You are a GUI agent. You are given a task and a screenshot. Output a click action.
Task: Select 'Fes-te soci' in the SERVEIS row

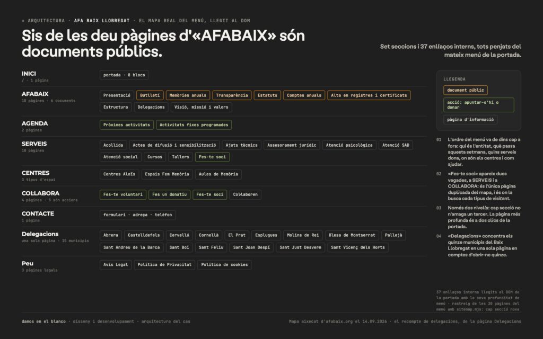pyautogui.click(x=212, y=157)
